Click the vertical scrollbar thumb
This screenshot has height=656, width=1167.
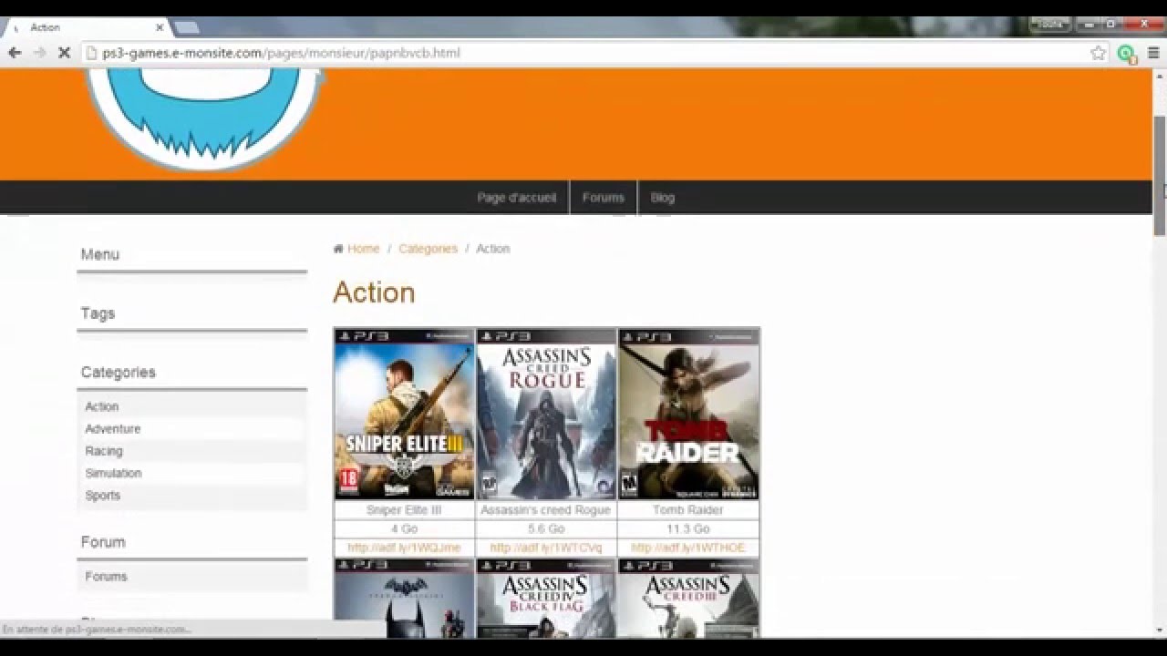1160,175
